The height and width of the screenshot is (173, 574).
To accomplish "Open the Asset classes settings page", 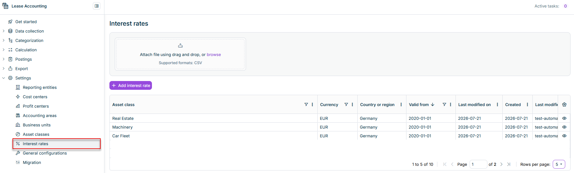I will click(36, 134).
